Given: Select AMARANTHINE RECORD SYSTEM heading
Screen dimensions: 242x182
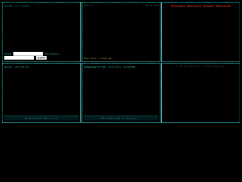Looking at the screenshot, I should [x=109, y=67].
